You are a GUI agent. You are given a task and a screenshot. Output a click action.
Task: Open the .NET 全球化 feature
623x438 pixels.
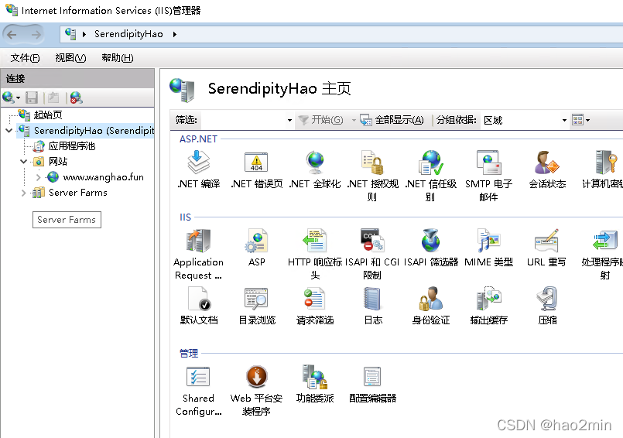(x=315, y=169)
